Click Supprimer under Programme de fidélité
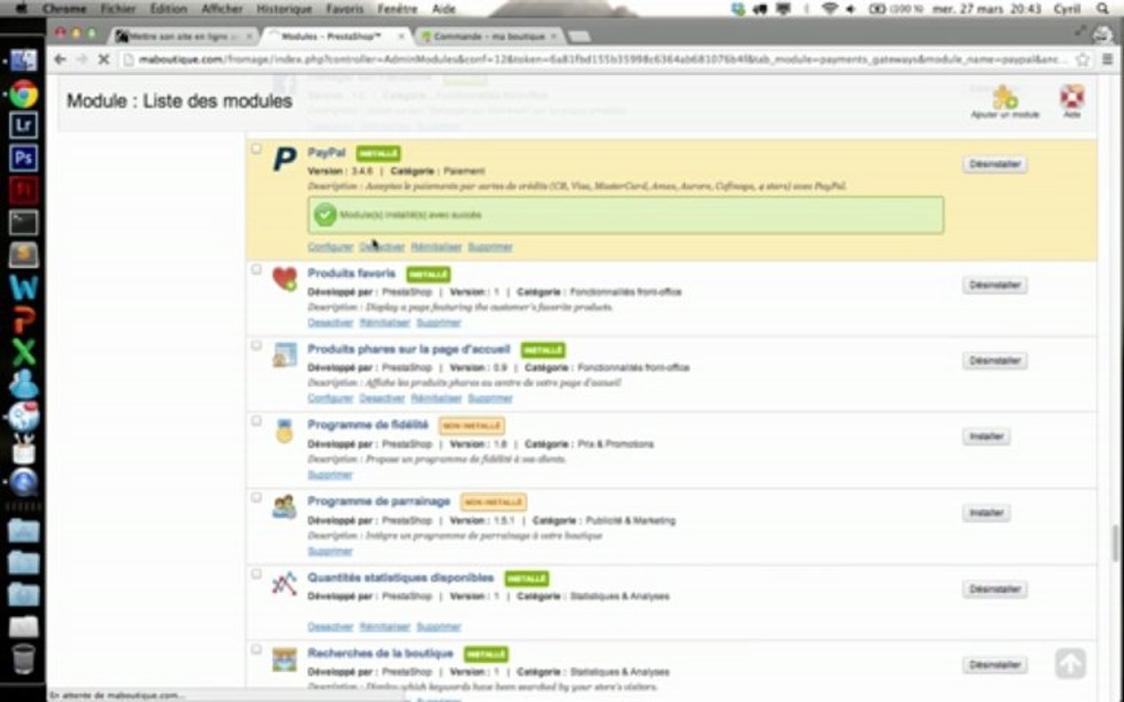 [330, 475]
